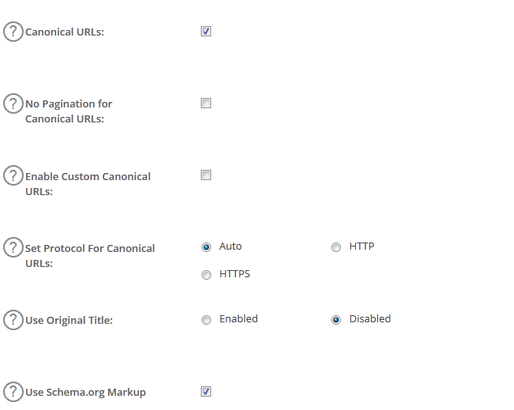Tick the Enable Custom Canonical URLs checkbox
Screen dimensions: 514x410
pos(206,175)
